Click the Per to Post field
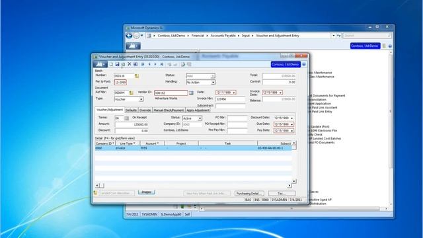 120,82
